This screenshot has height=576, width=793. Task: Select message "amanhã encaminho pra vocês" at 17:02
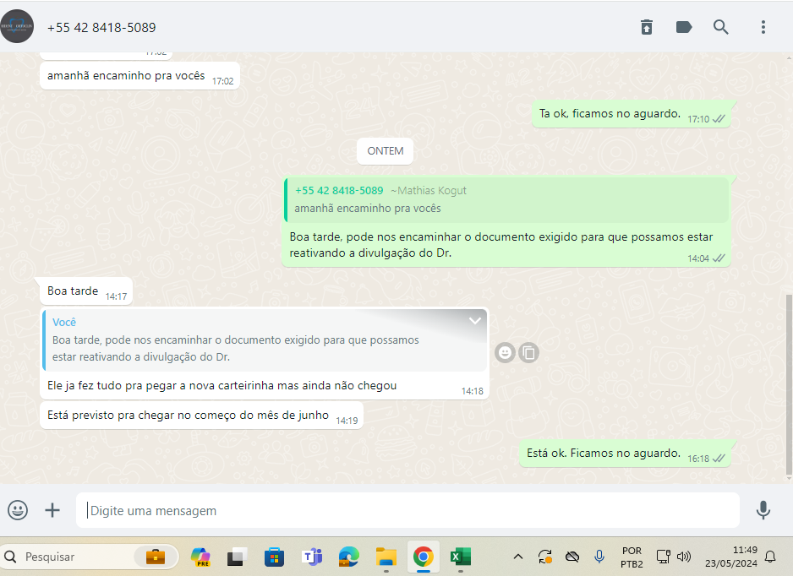click(139, 76)
